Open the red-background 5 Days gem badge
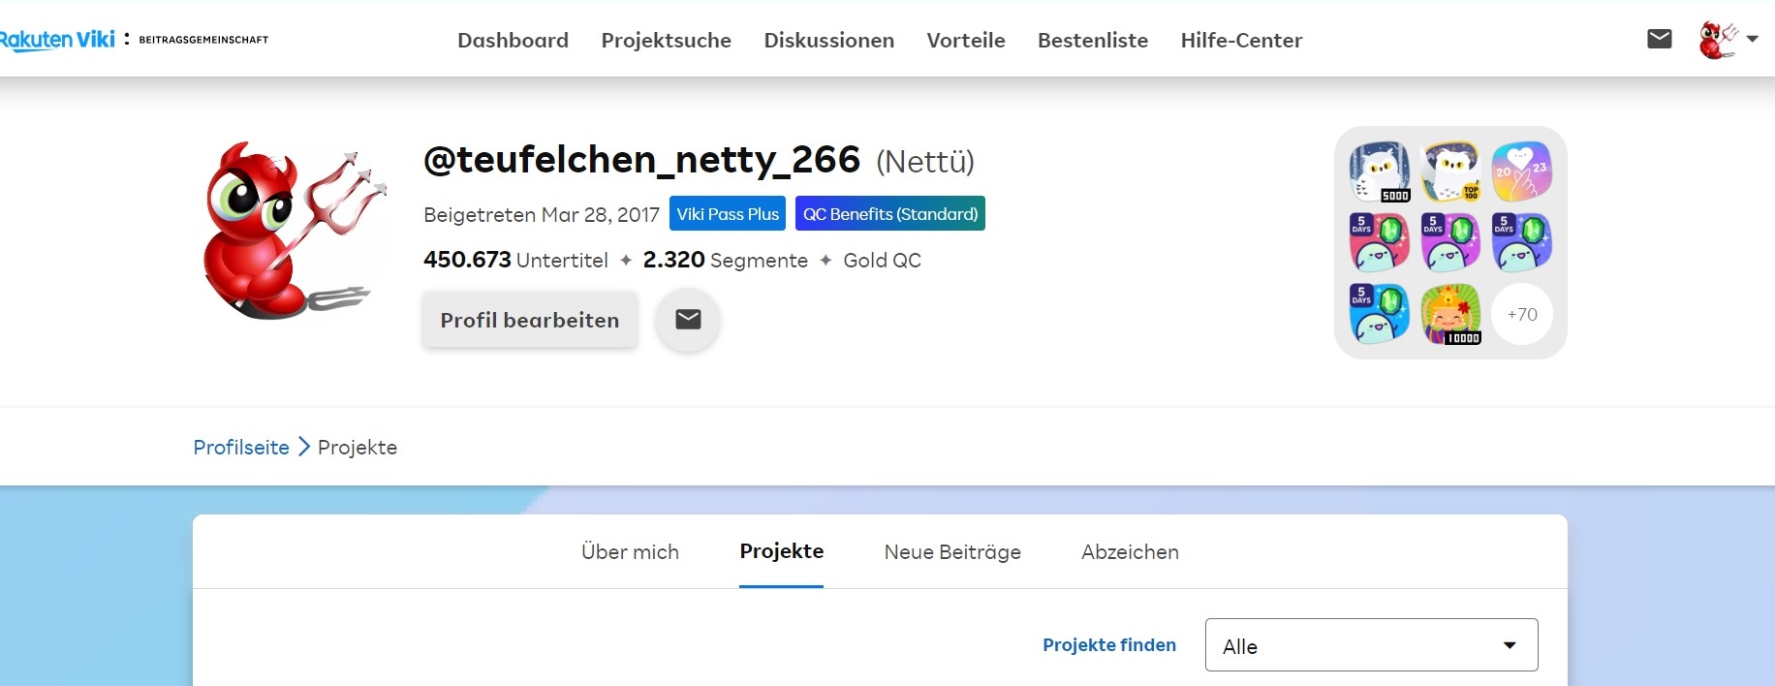The width and height of the screenshot is (1775, 686). (1379, 242)
